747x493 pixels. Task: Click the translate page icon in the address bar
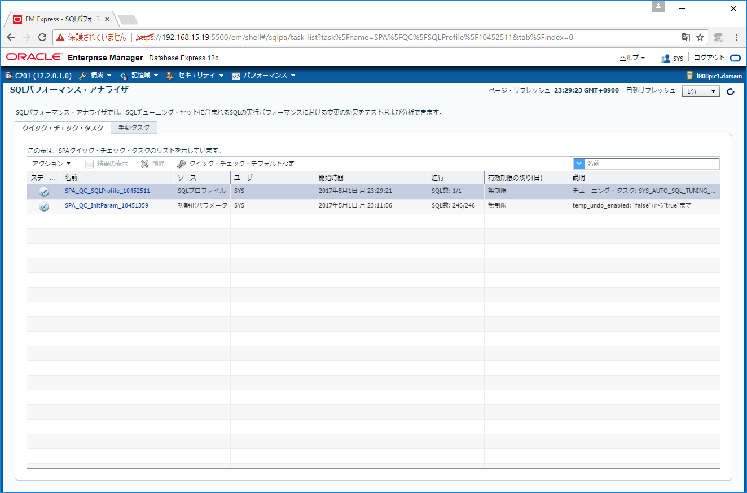pyautogui.click(x=686, y=37)
